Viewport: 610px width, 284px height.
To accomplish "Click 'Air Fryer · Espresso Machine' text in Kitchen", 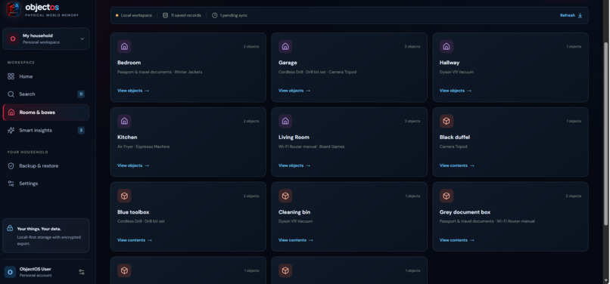I will click(x=144, y=147).
